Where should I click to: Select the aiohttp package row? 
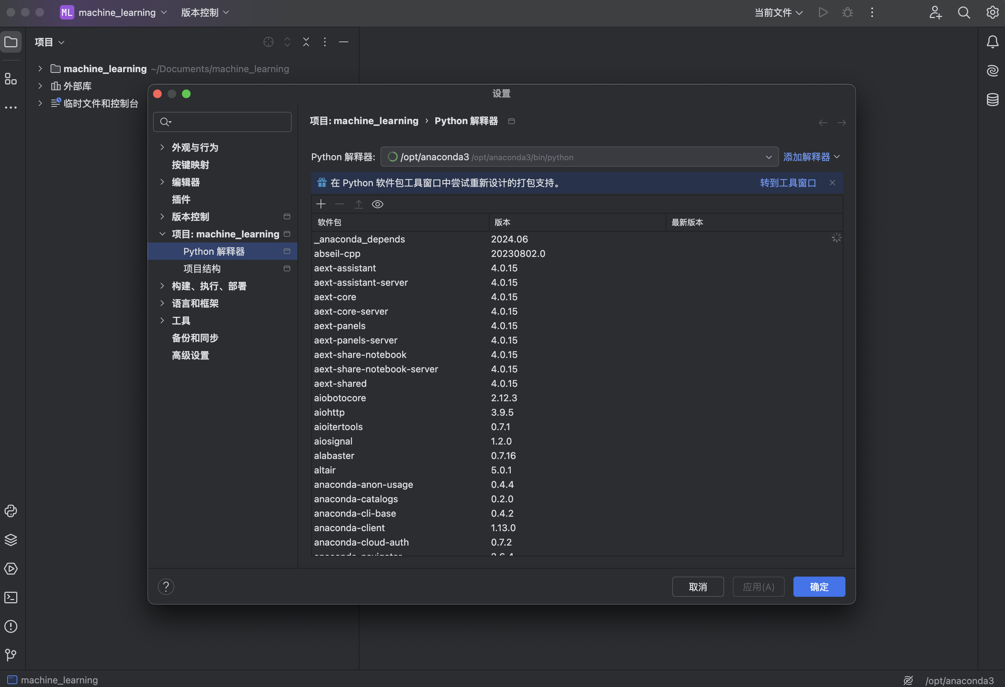pos(577,412)
